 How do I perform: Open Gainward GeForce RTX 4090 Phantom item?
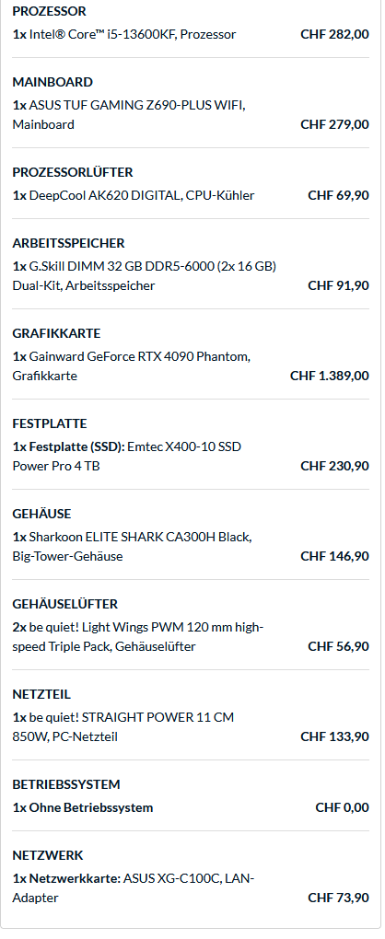coord(131,365)
